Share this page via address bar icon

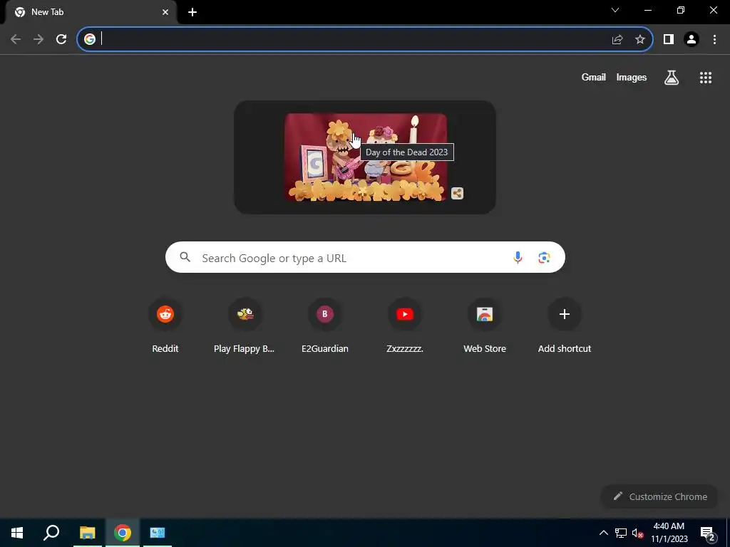pyautogui.click(x=617, y=40)
